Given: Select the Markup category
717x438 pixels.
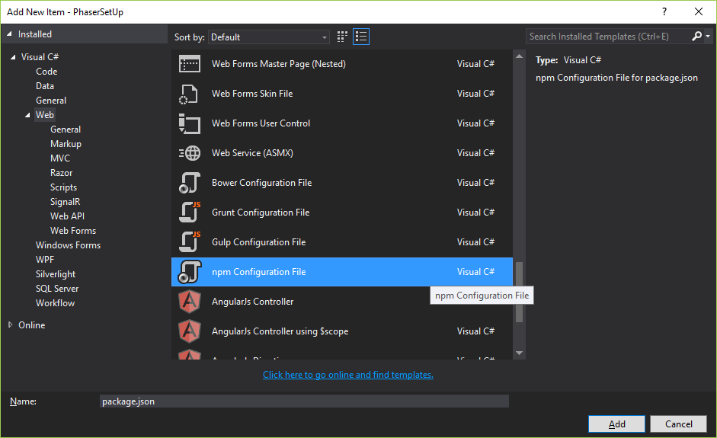Looking at the screenshot, I should 66,144.
